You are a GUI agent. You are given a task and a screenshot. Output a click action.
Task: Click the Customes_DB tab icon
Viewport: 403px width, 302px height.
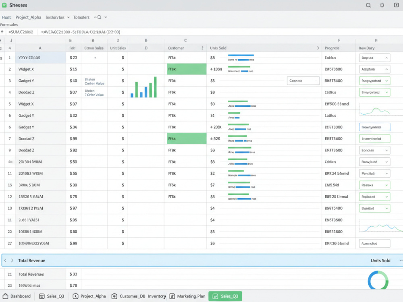click(114, 296)
